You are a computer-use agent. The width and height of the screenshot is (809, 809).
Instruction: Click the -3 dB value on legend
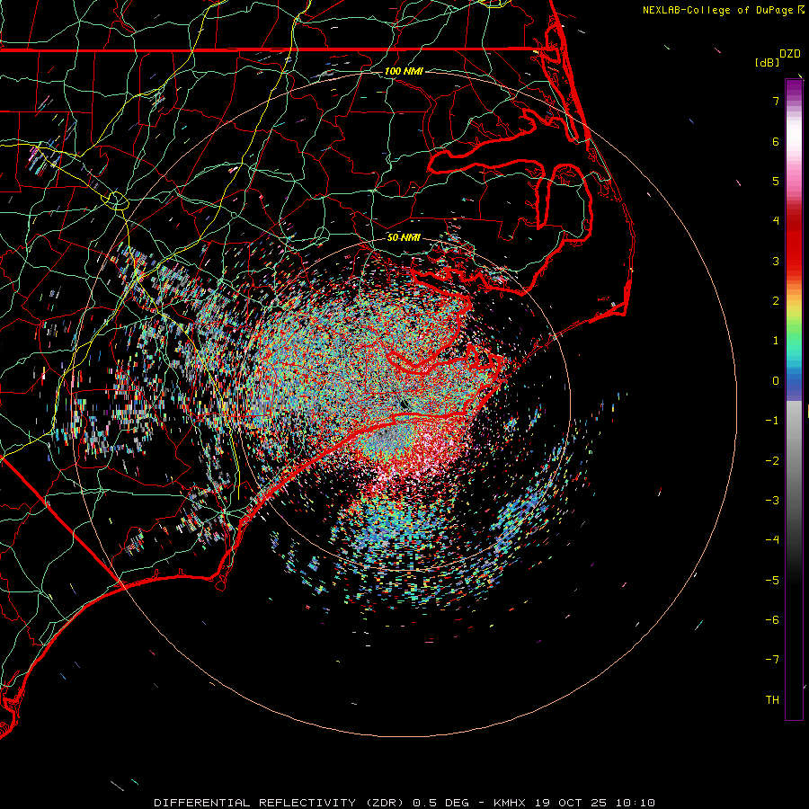pos(772,501)
